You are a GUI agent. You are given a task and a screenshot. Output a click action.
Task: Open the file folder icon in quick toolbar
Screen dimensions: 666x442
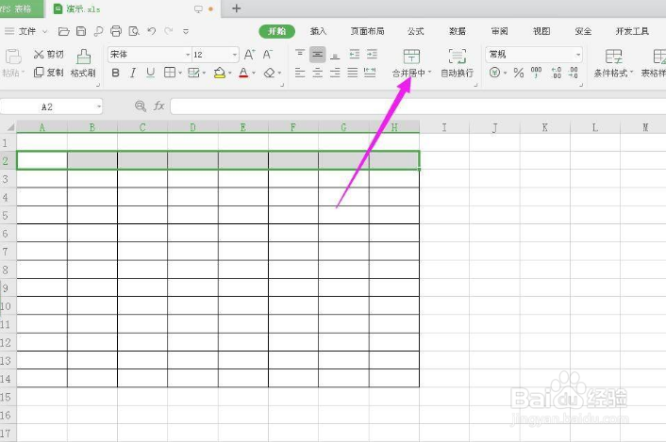point(64,31)
